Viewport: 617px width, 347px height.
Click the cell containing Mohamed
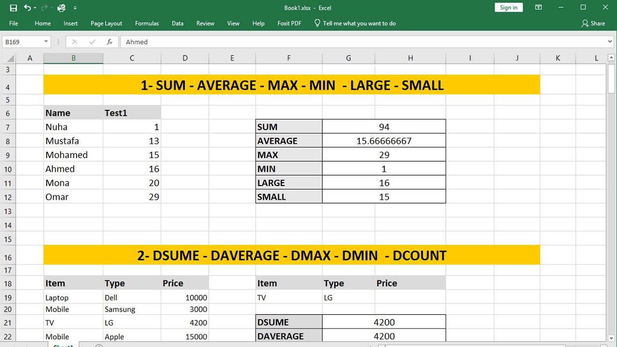(x=73, y=155)
